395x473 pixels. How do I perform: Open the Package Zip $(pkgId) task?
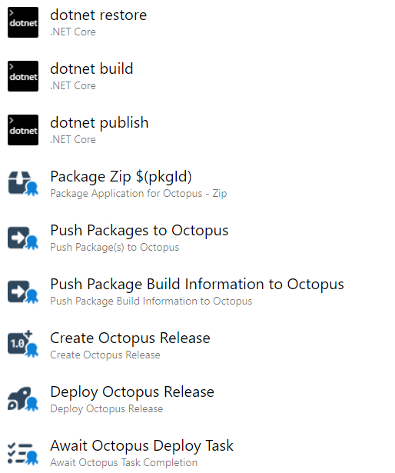(121, 177)
